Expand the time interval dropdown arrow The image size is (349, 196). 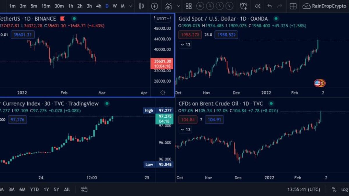(x=131, y=6)
